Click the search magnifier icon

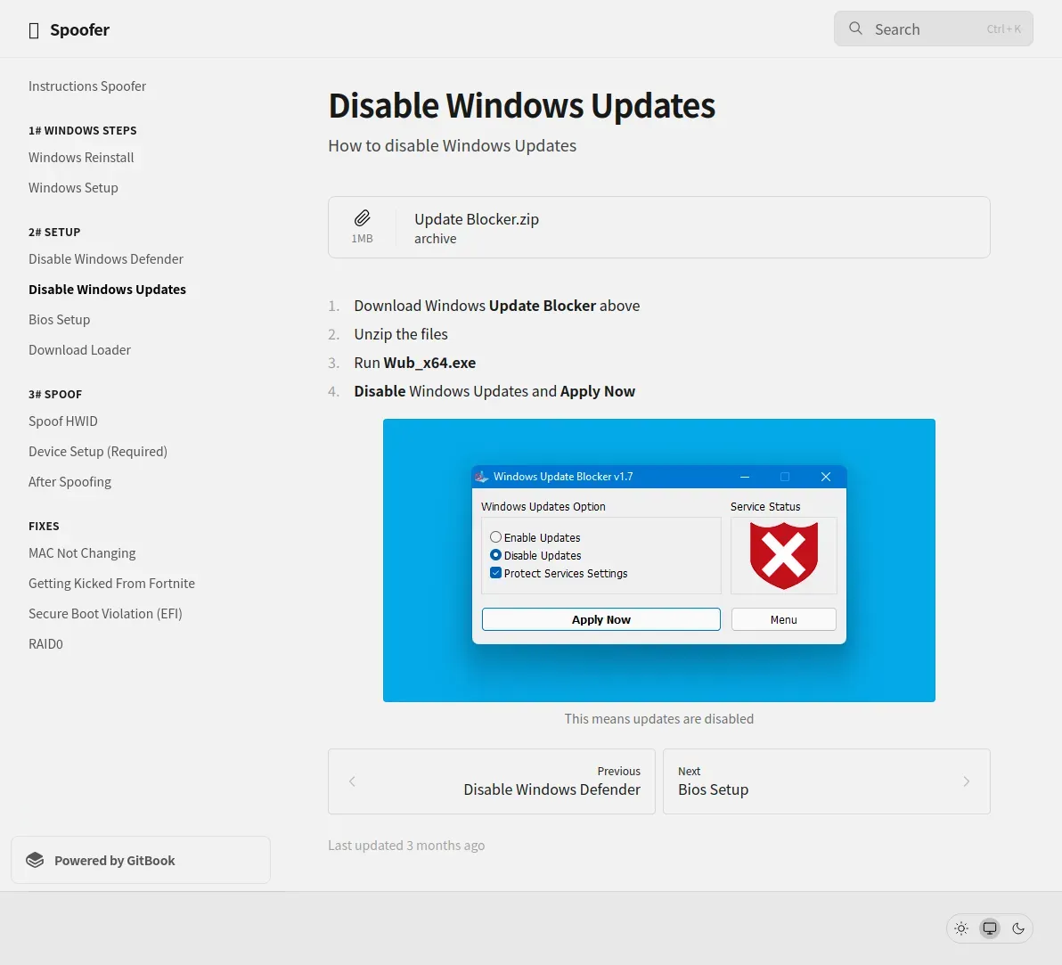(x=855, y=29)
